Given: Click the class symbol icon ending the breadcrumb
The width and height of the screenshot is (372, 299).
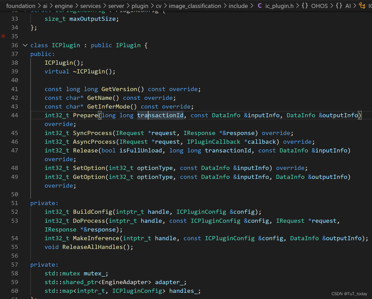Looking at the screenshot, I should [362, 6].
